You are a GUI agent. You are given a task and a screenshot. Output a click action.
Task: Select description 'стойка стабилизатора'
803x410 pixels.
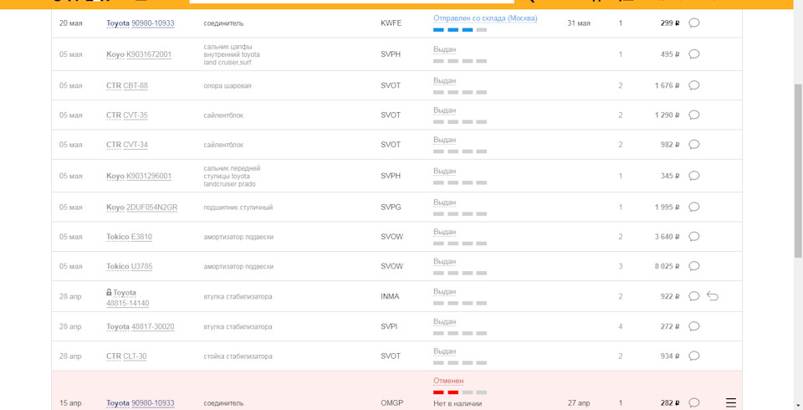(x=238, y=356)
